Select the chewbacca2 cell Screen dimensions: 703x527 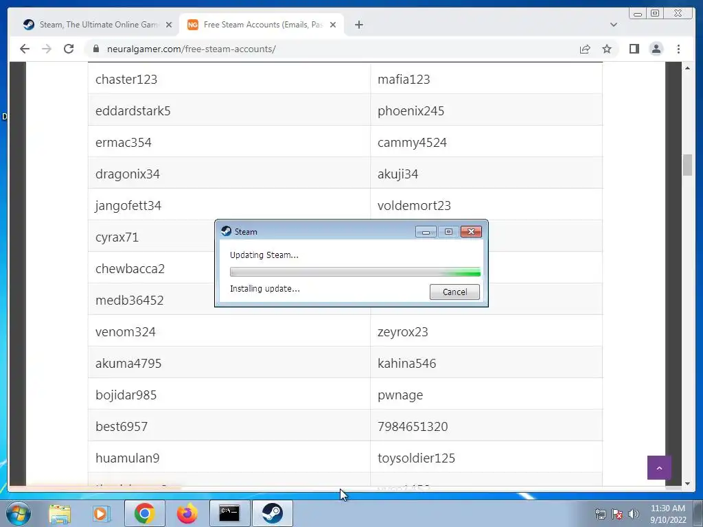(x=152, y=268)
